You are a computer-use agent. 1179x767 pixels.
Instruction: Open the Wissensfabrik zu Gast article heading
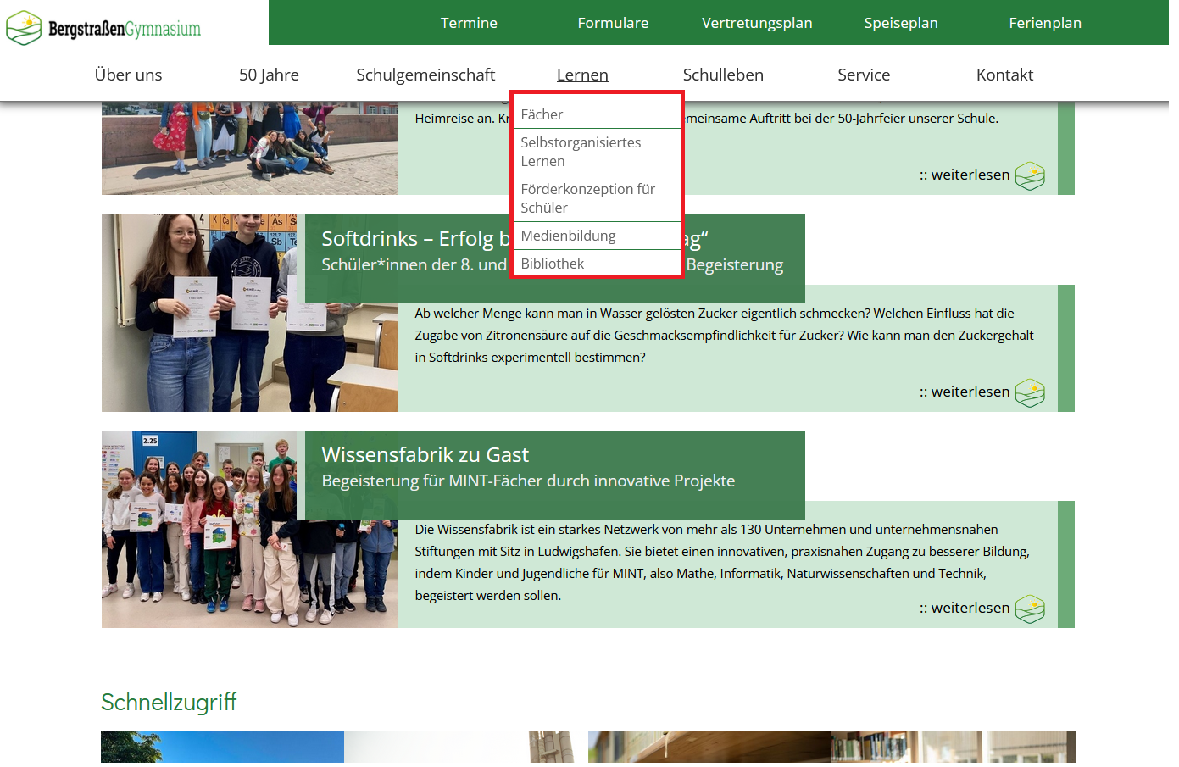(425, 455)
